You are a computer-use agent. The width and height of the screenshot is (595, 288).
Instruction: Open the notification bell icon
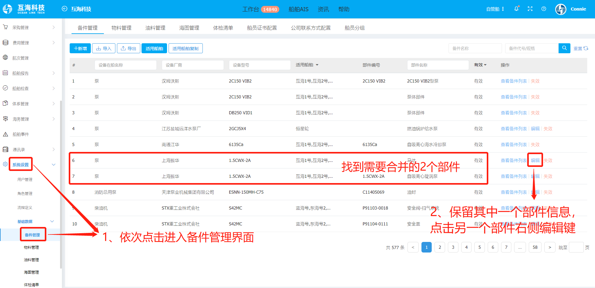pyautogui.click(x=516, y=9)
